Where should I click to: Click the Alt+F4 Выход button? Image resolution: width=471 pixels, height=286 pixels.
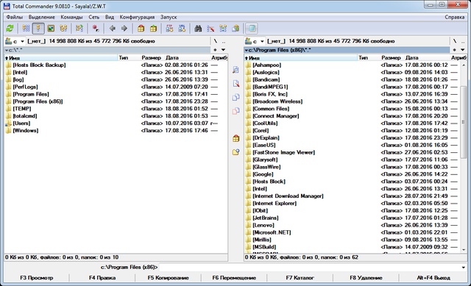(433, 278)
